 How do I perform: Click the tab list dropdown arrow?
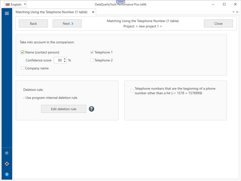point(233,12)
